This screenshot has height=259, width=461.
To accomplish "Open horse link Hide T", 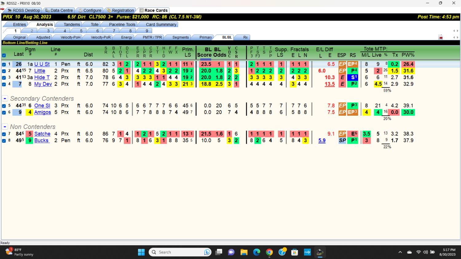I will coord(42,77).
